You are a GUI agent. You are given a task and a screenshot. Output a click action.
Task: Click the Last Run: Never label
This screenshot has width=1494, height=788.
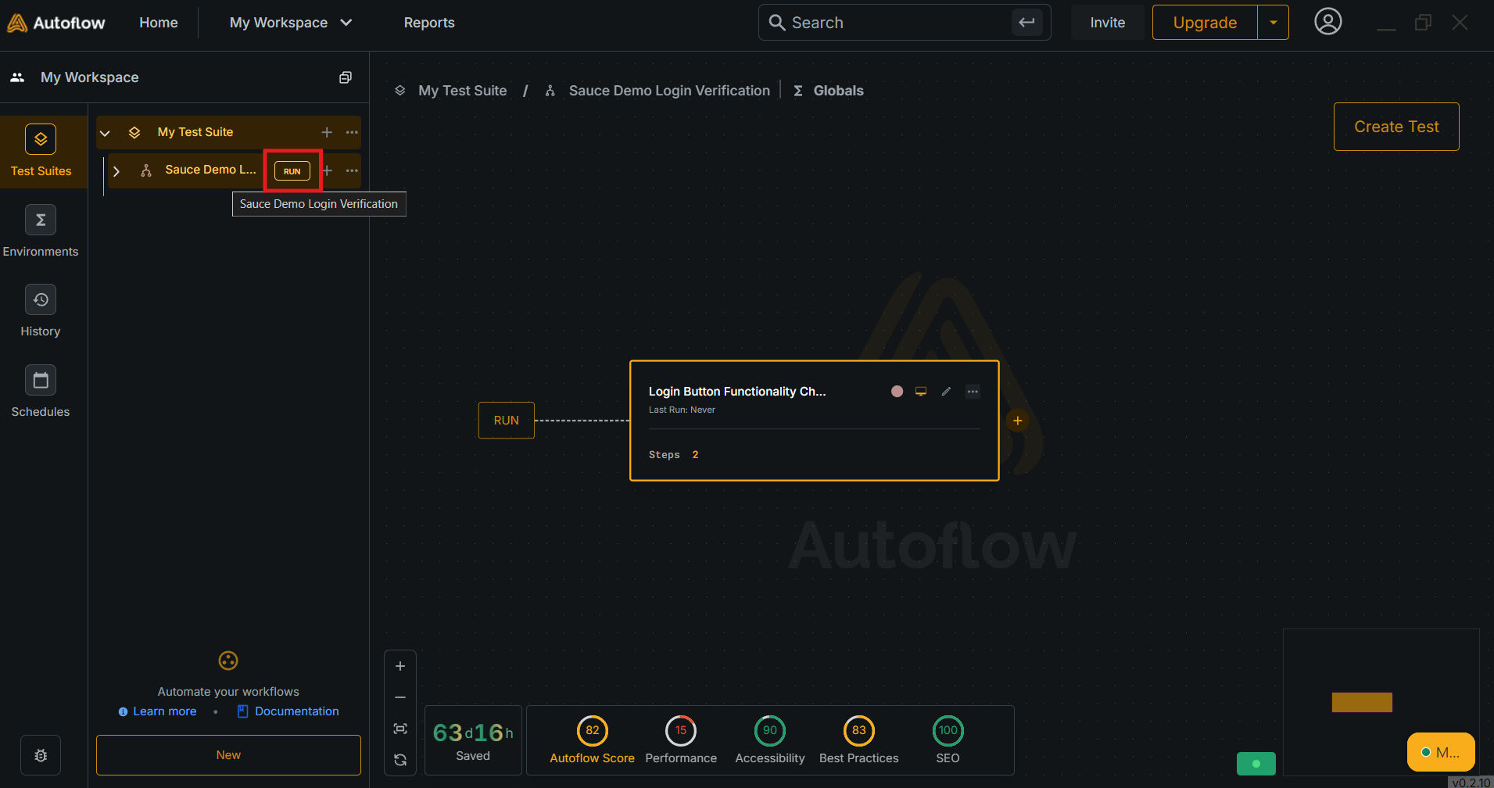[x=682, y=410]
